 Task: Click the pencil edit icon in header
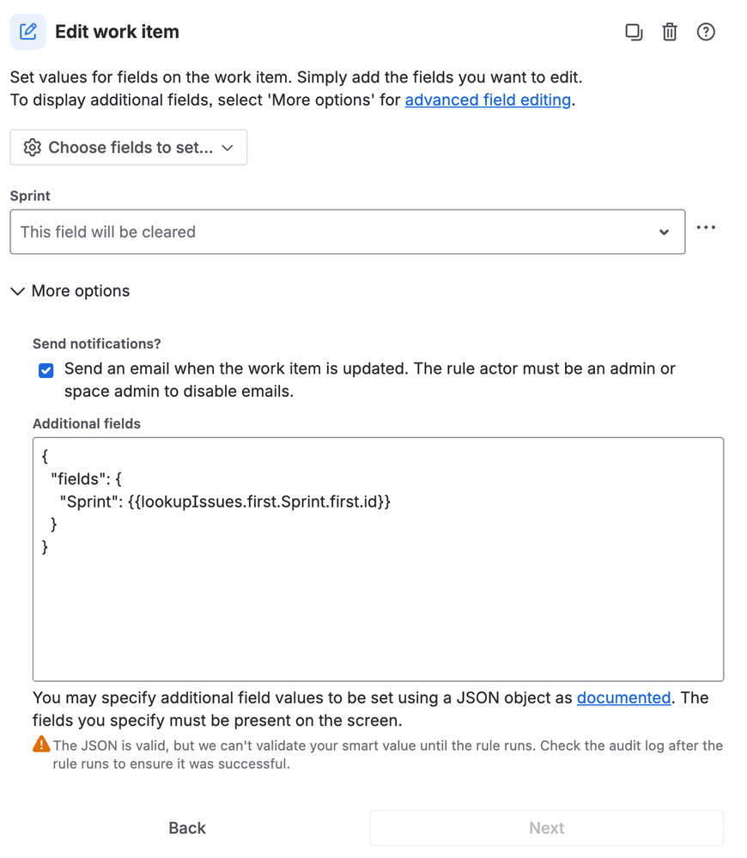27,32
